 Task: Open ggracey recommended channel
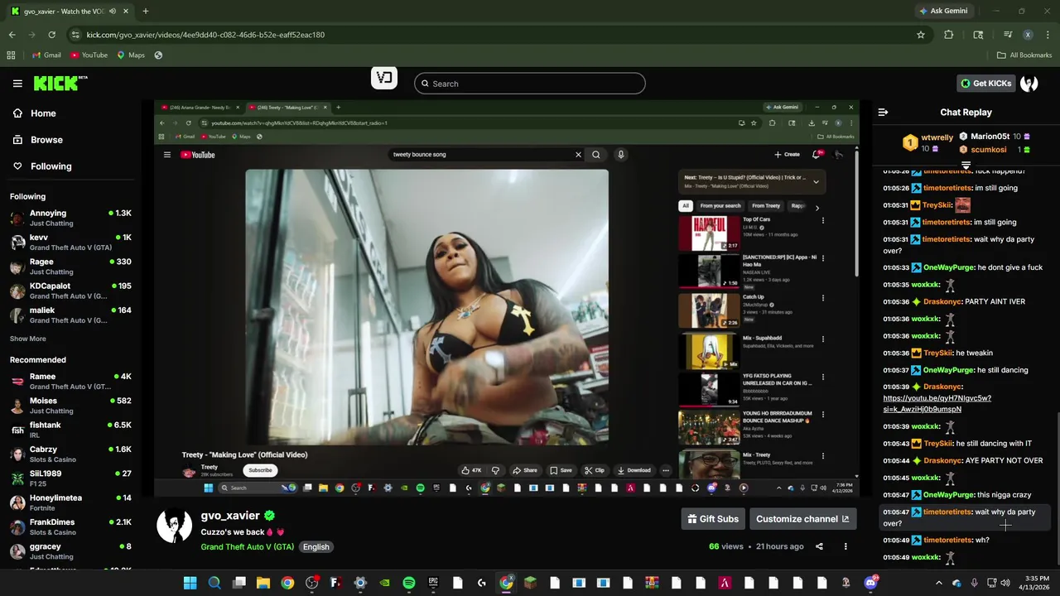(x=70, y=551)
